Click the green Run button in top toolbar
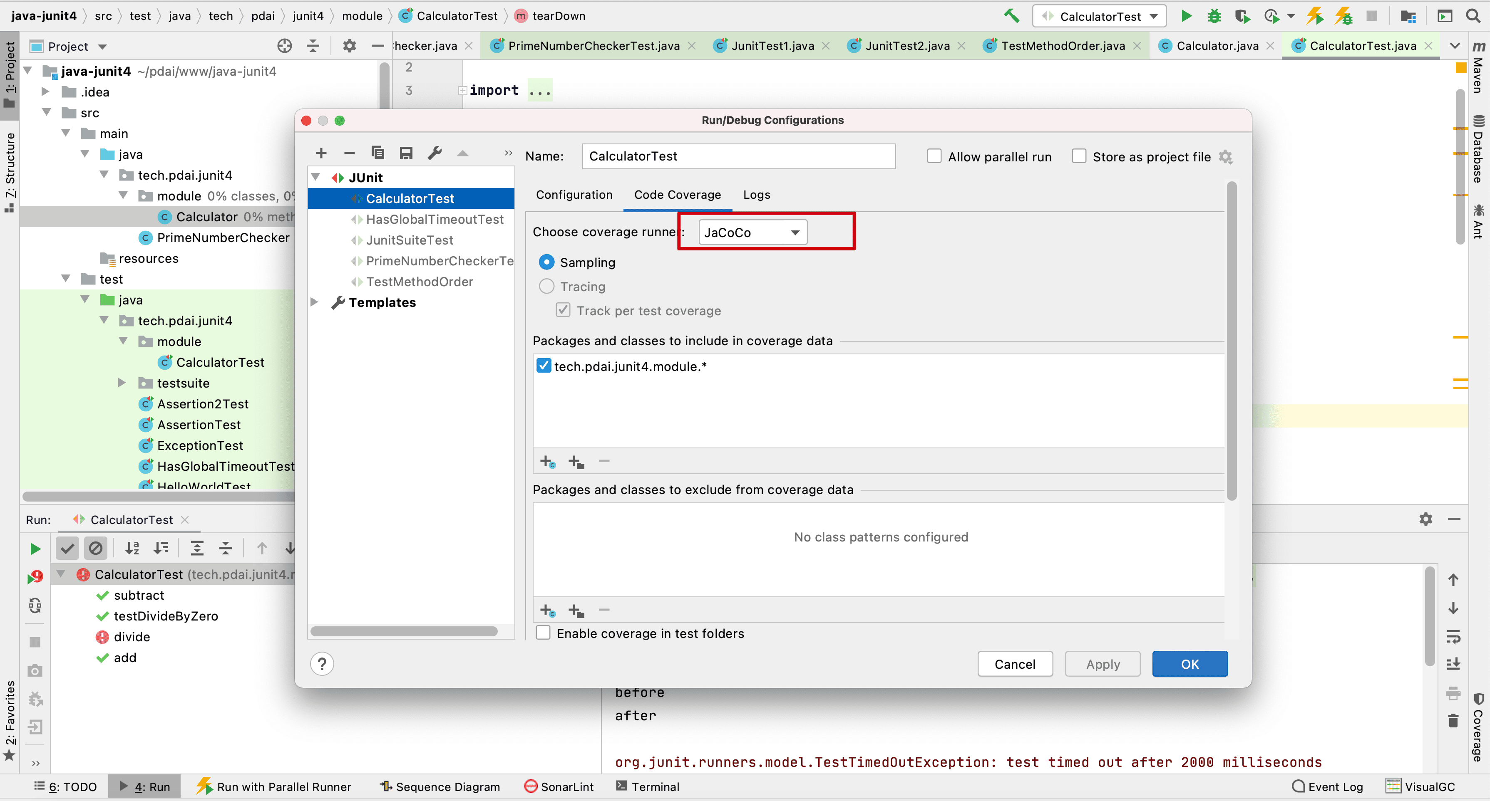Screen dimensions: 1490x801 click(1186, 16)
